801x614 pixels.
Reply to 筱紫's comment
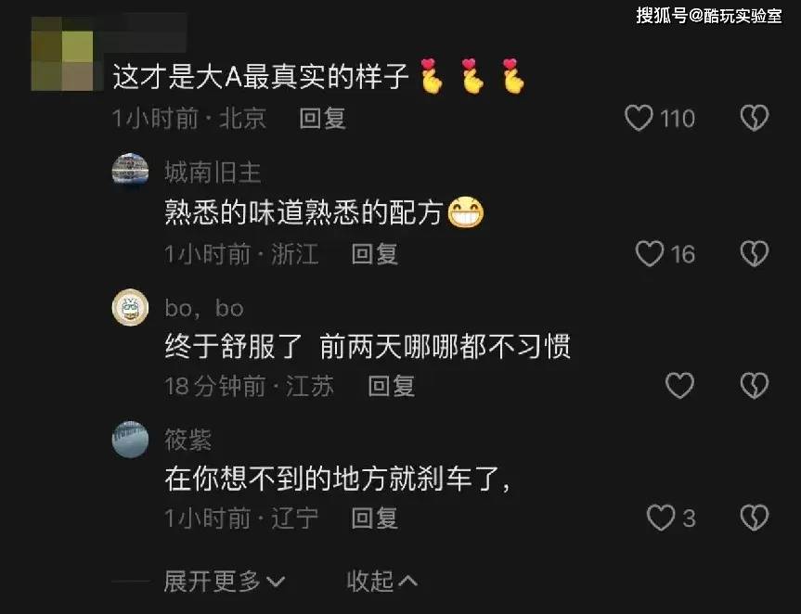coord(374,518)
